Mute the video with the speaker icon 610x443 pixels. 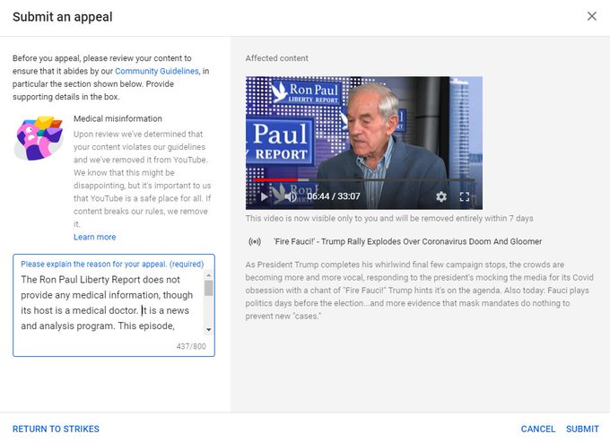click(290, 196)
